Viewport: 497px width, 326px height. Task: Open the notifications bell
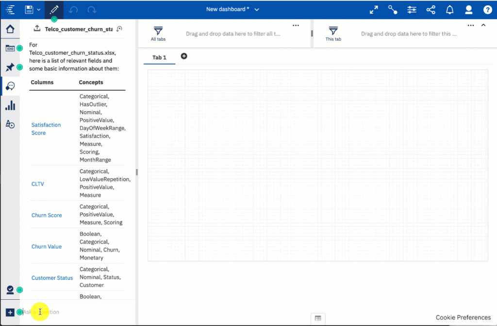pos(450,10)
